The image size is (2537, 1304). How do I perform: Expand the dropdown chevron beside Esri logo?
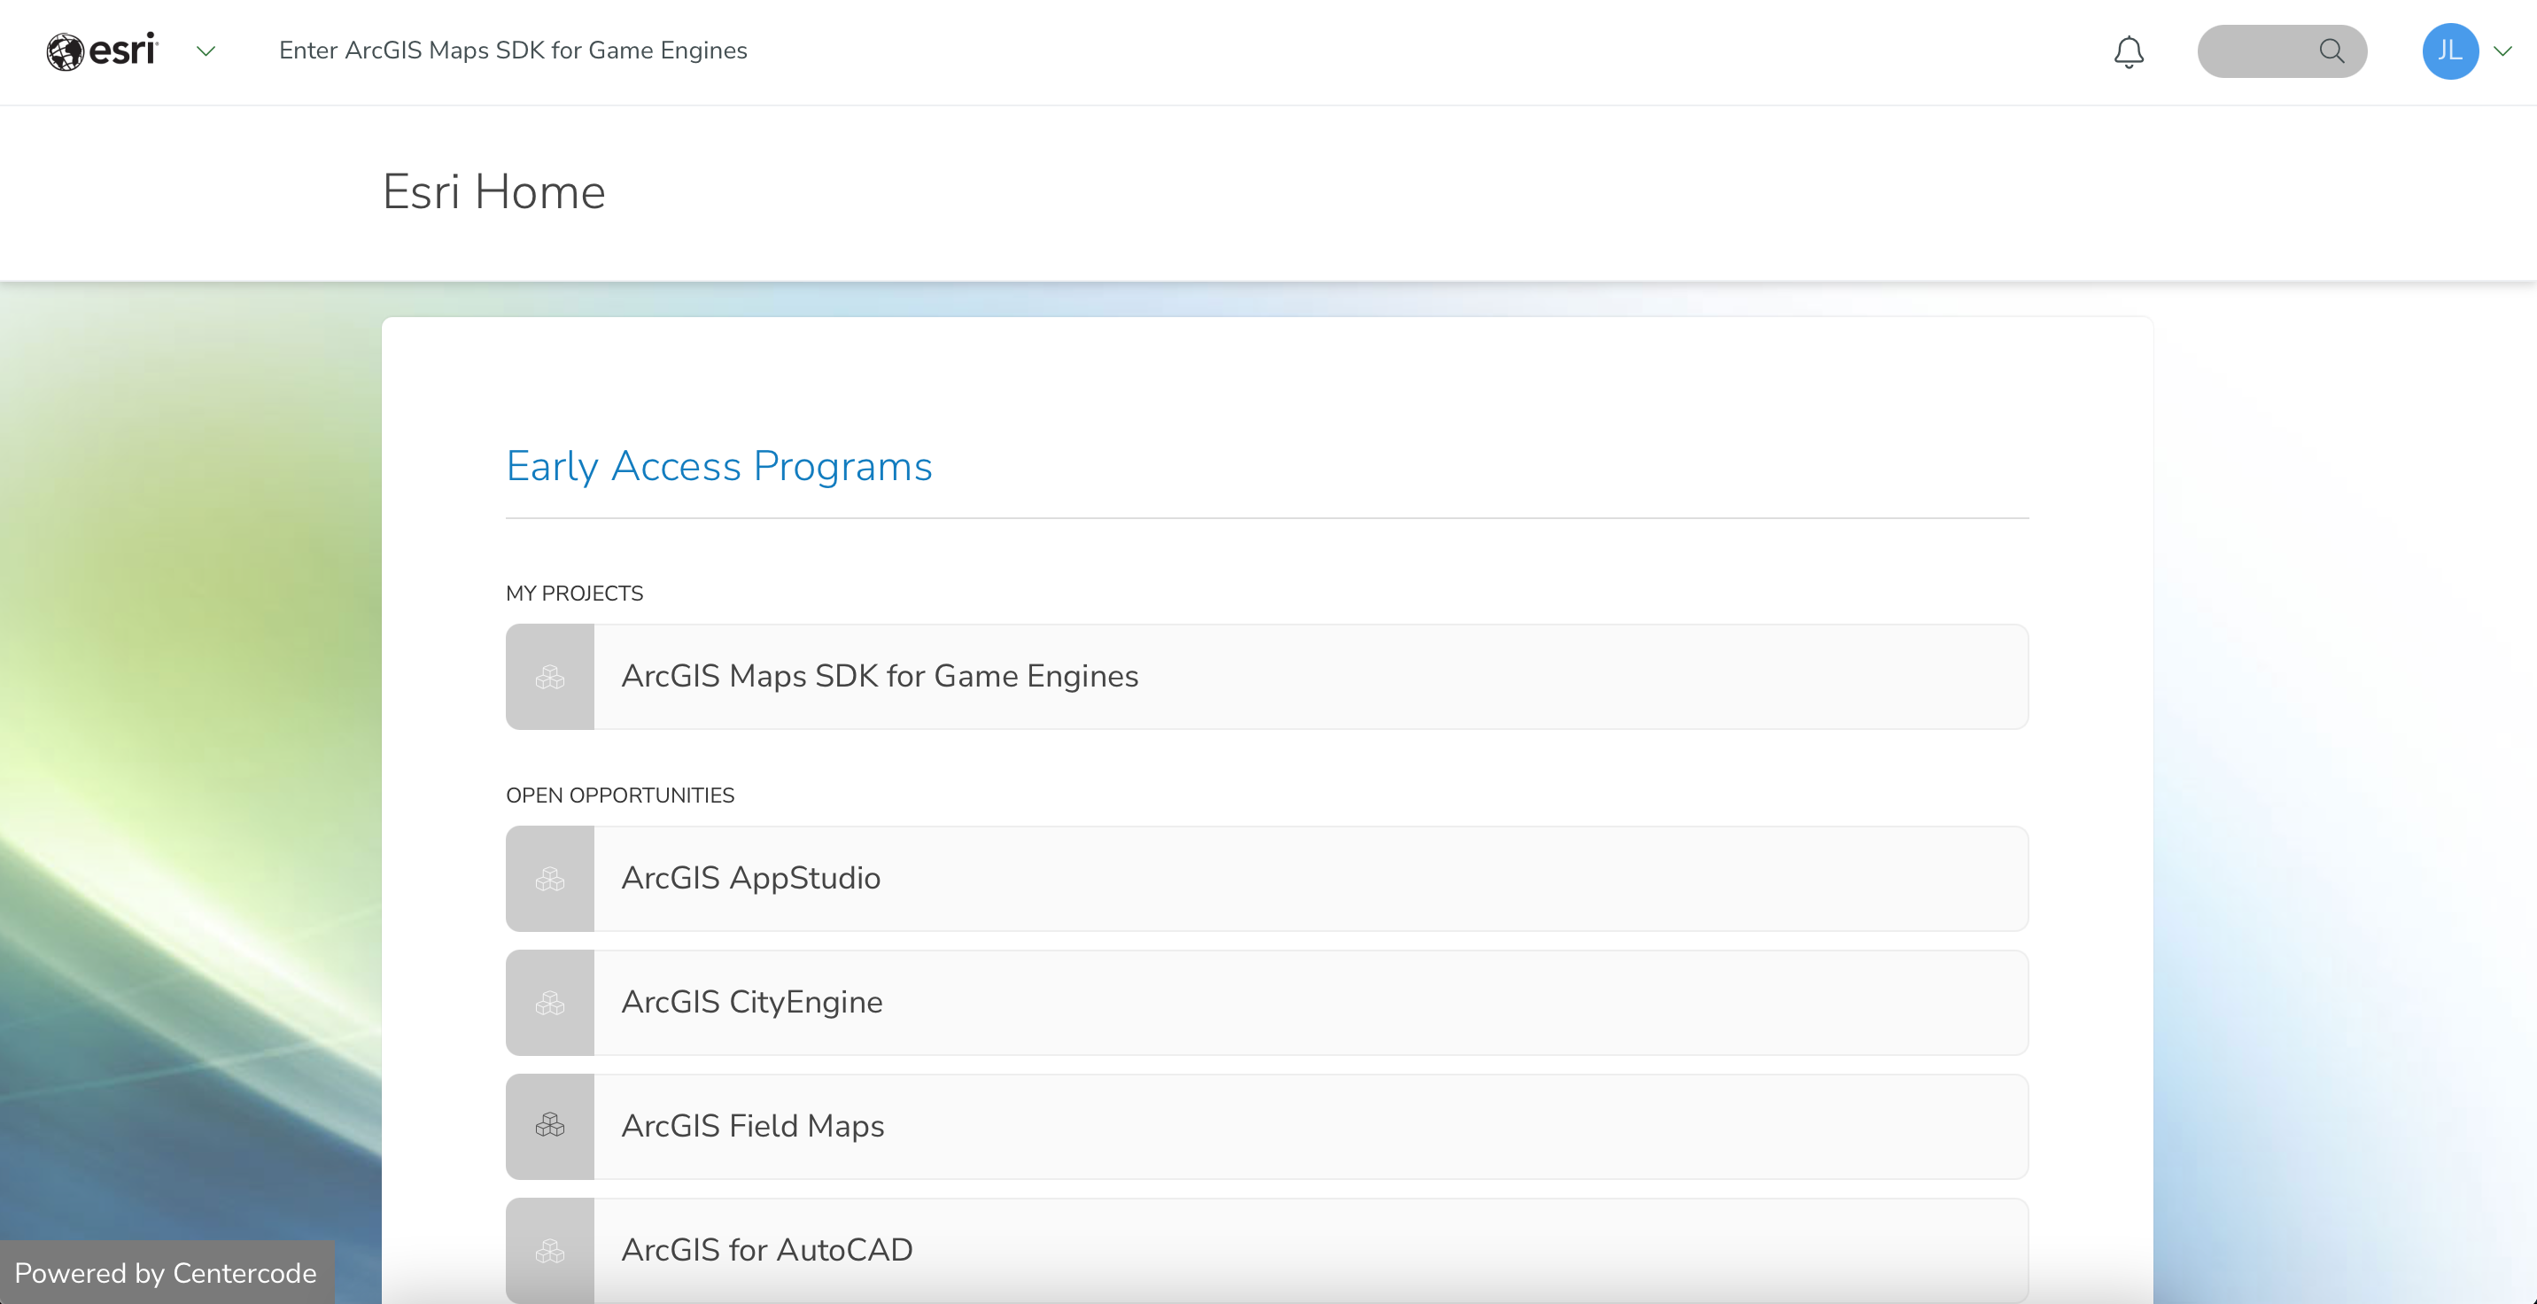[x=206, y=51]
